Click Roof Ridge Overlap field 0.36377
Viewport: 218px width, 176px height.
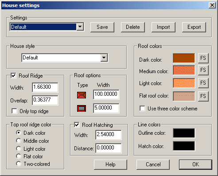coord(45,100)
